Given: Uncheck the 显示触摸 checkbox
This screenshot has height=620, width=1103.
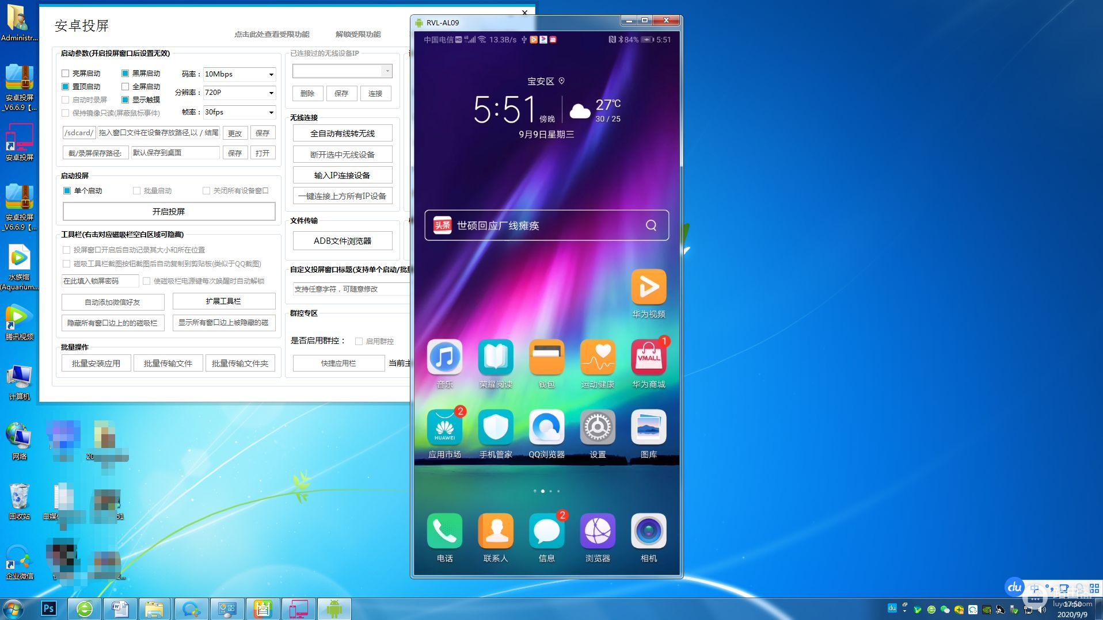Looking at the screenshot, I should 125,100.
